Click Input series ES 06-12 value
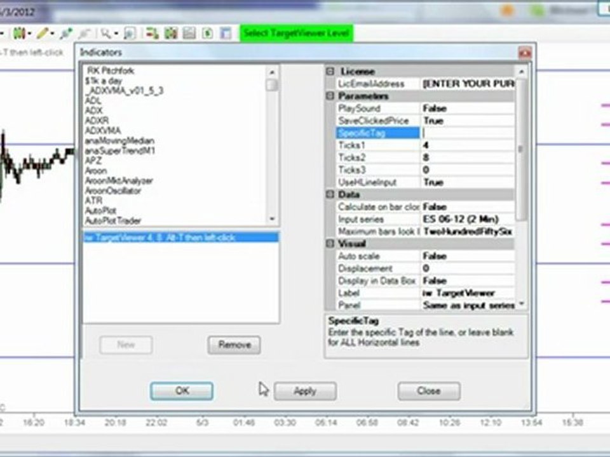 pyautogui.click(x=468, y=219)
